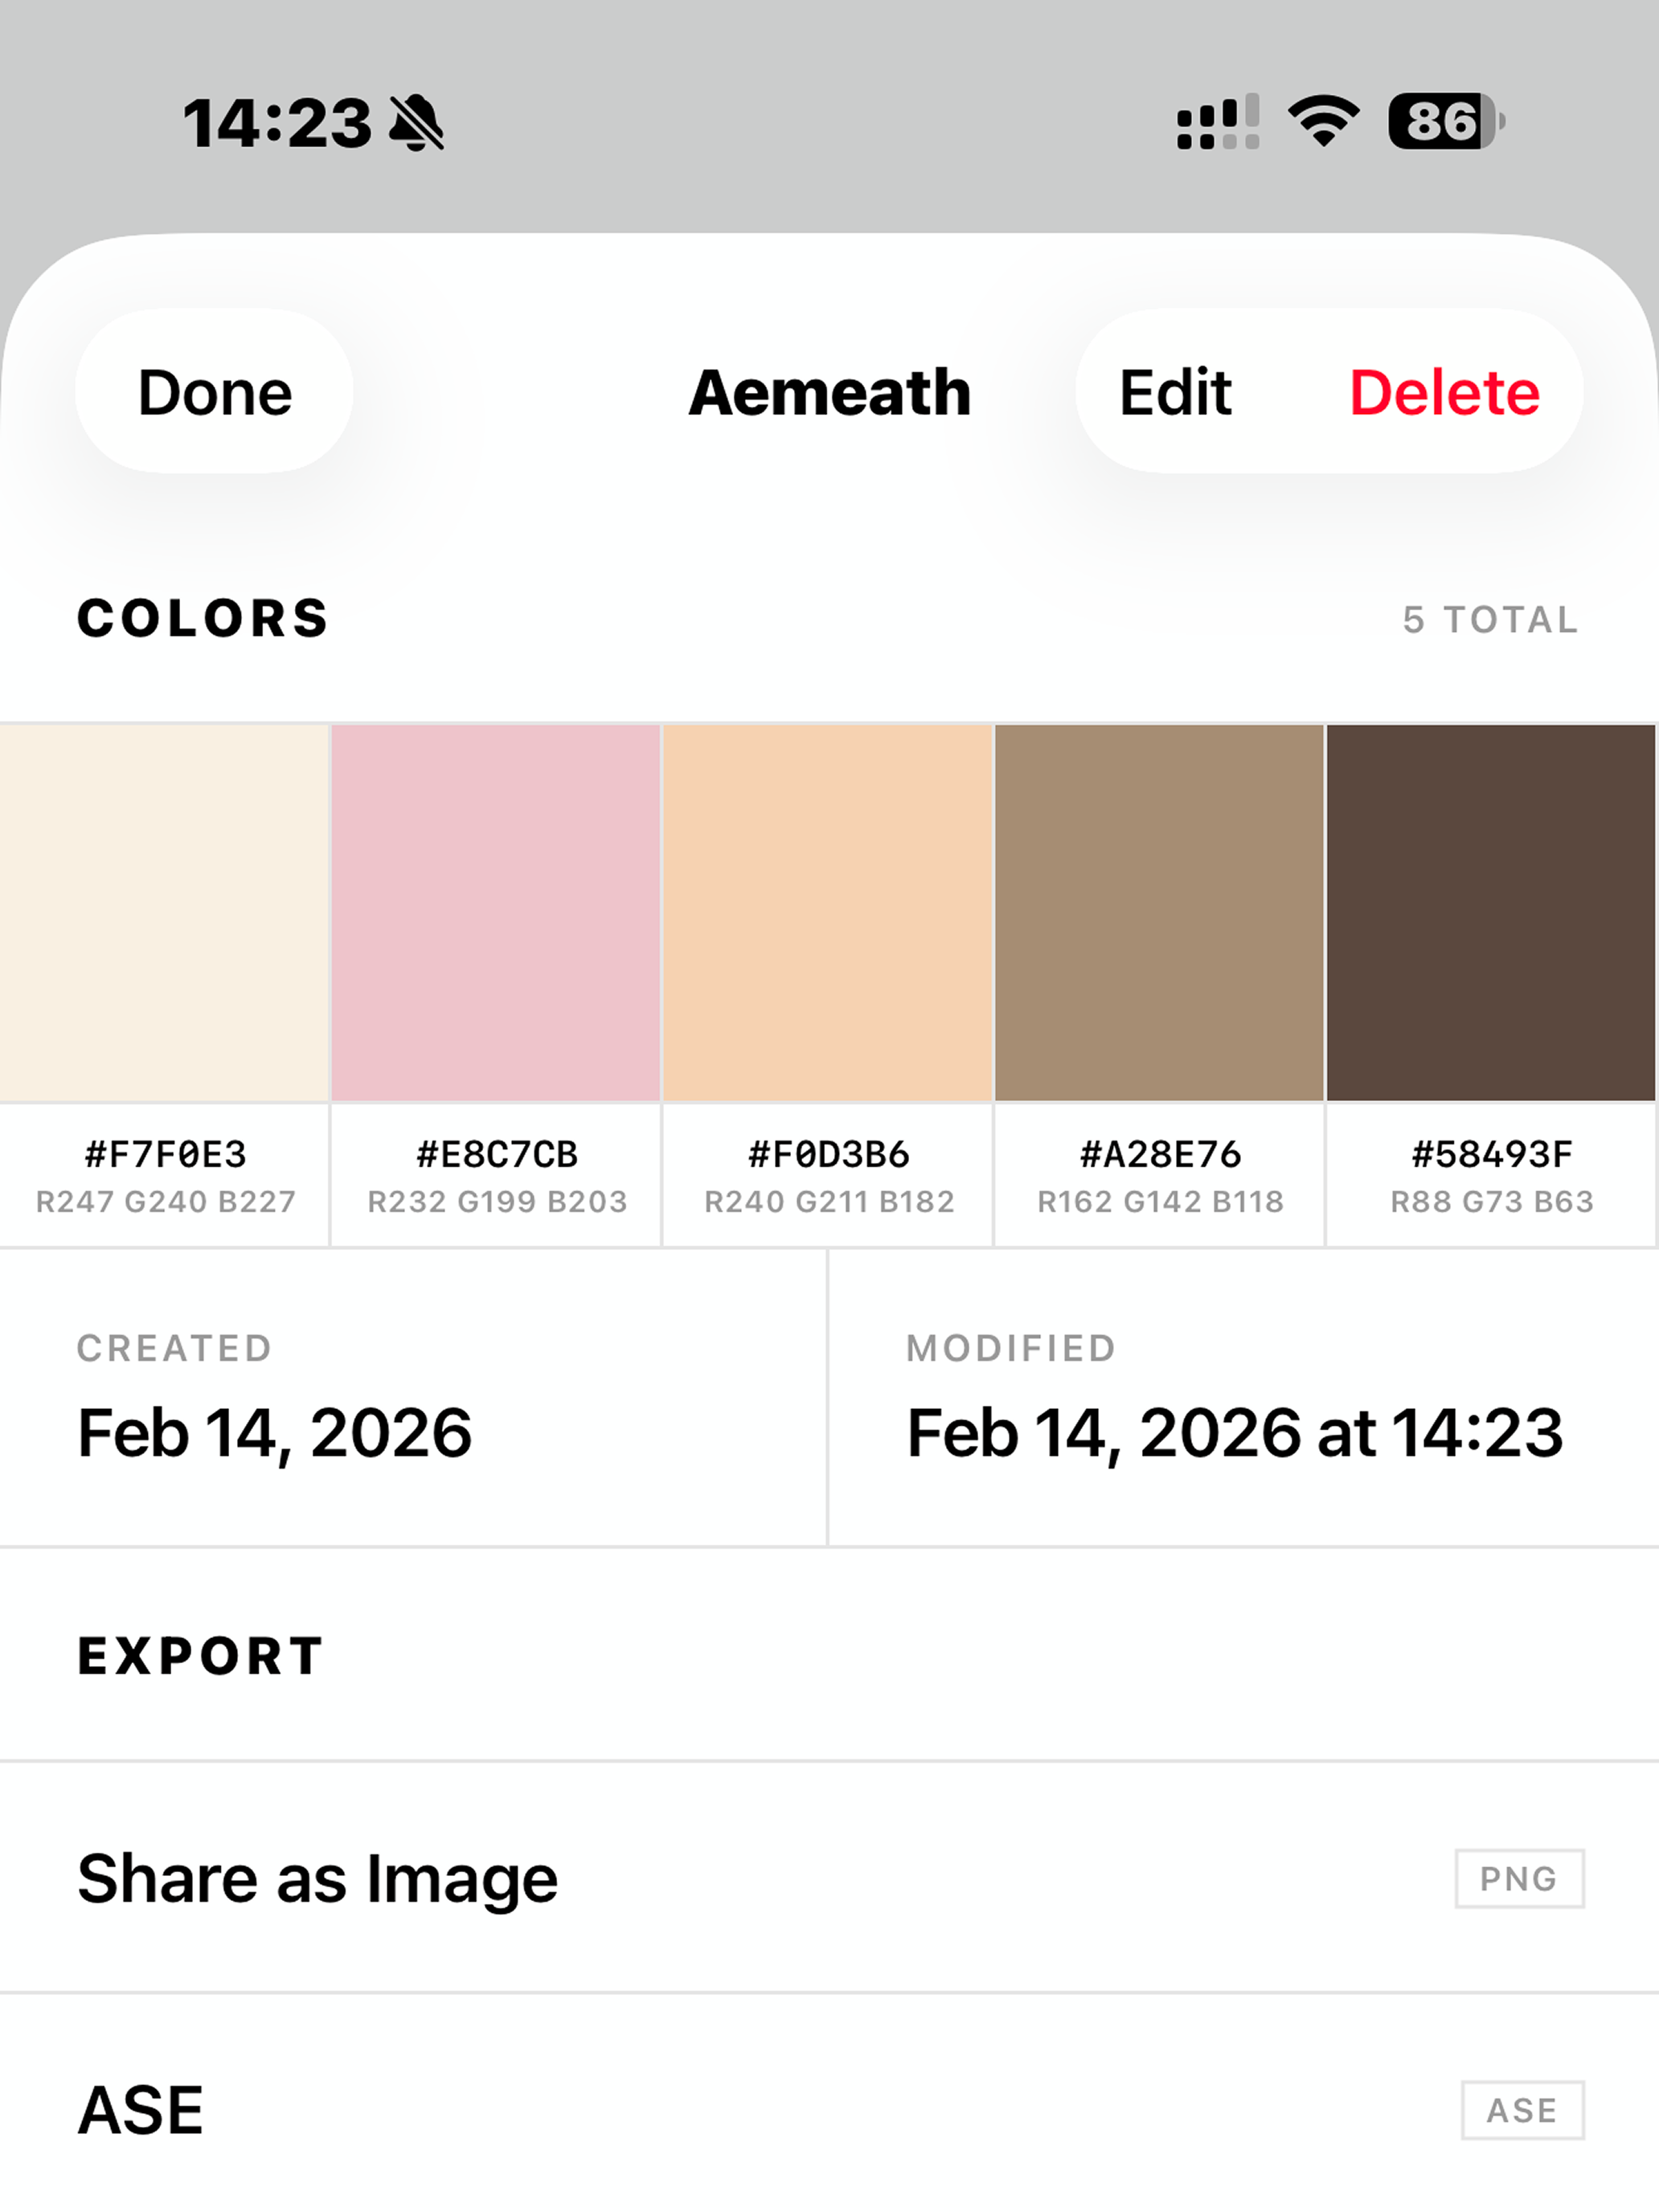This screenshot has height=2212, width=1659.
Task: Tap the #F0D3B6 hex code label
Action: tap(829, 1155)
